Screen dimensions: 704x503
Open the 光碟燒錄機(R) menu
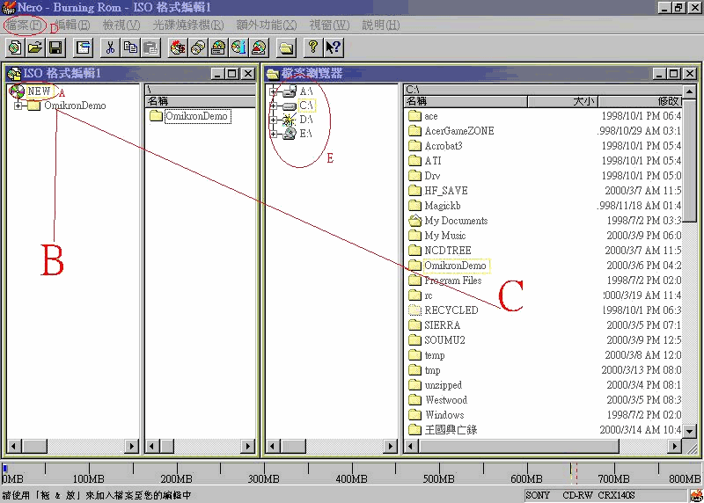click(188, 25)
